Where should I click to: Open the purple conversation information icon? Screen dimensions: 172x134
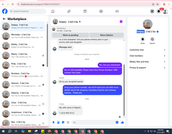[x=121, y=21]
